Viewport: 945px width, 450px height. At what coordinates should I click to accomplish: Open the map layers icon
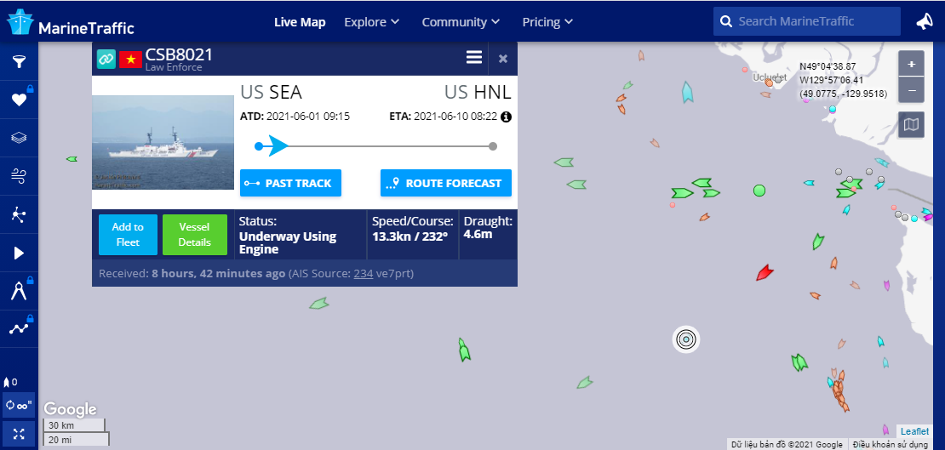click(19, 138)
